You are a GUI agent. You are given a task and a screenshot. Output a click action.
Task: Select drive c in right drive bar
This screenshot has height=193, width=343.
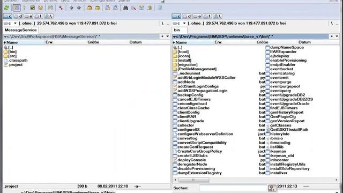click(176, 16)
